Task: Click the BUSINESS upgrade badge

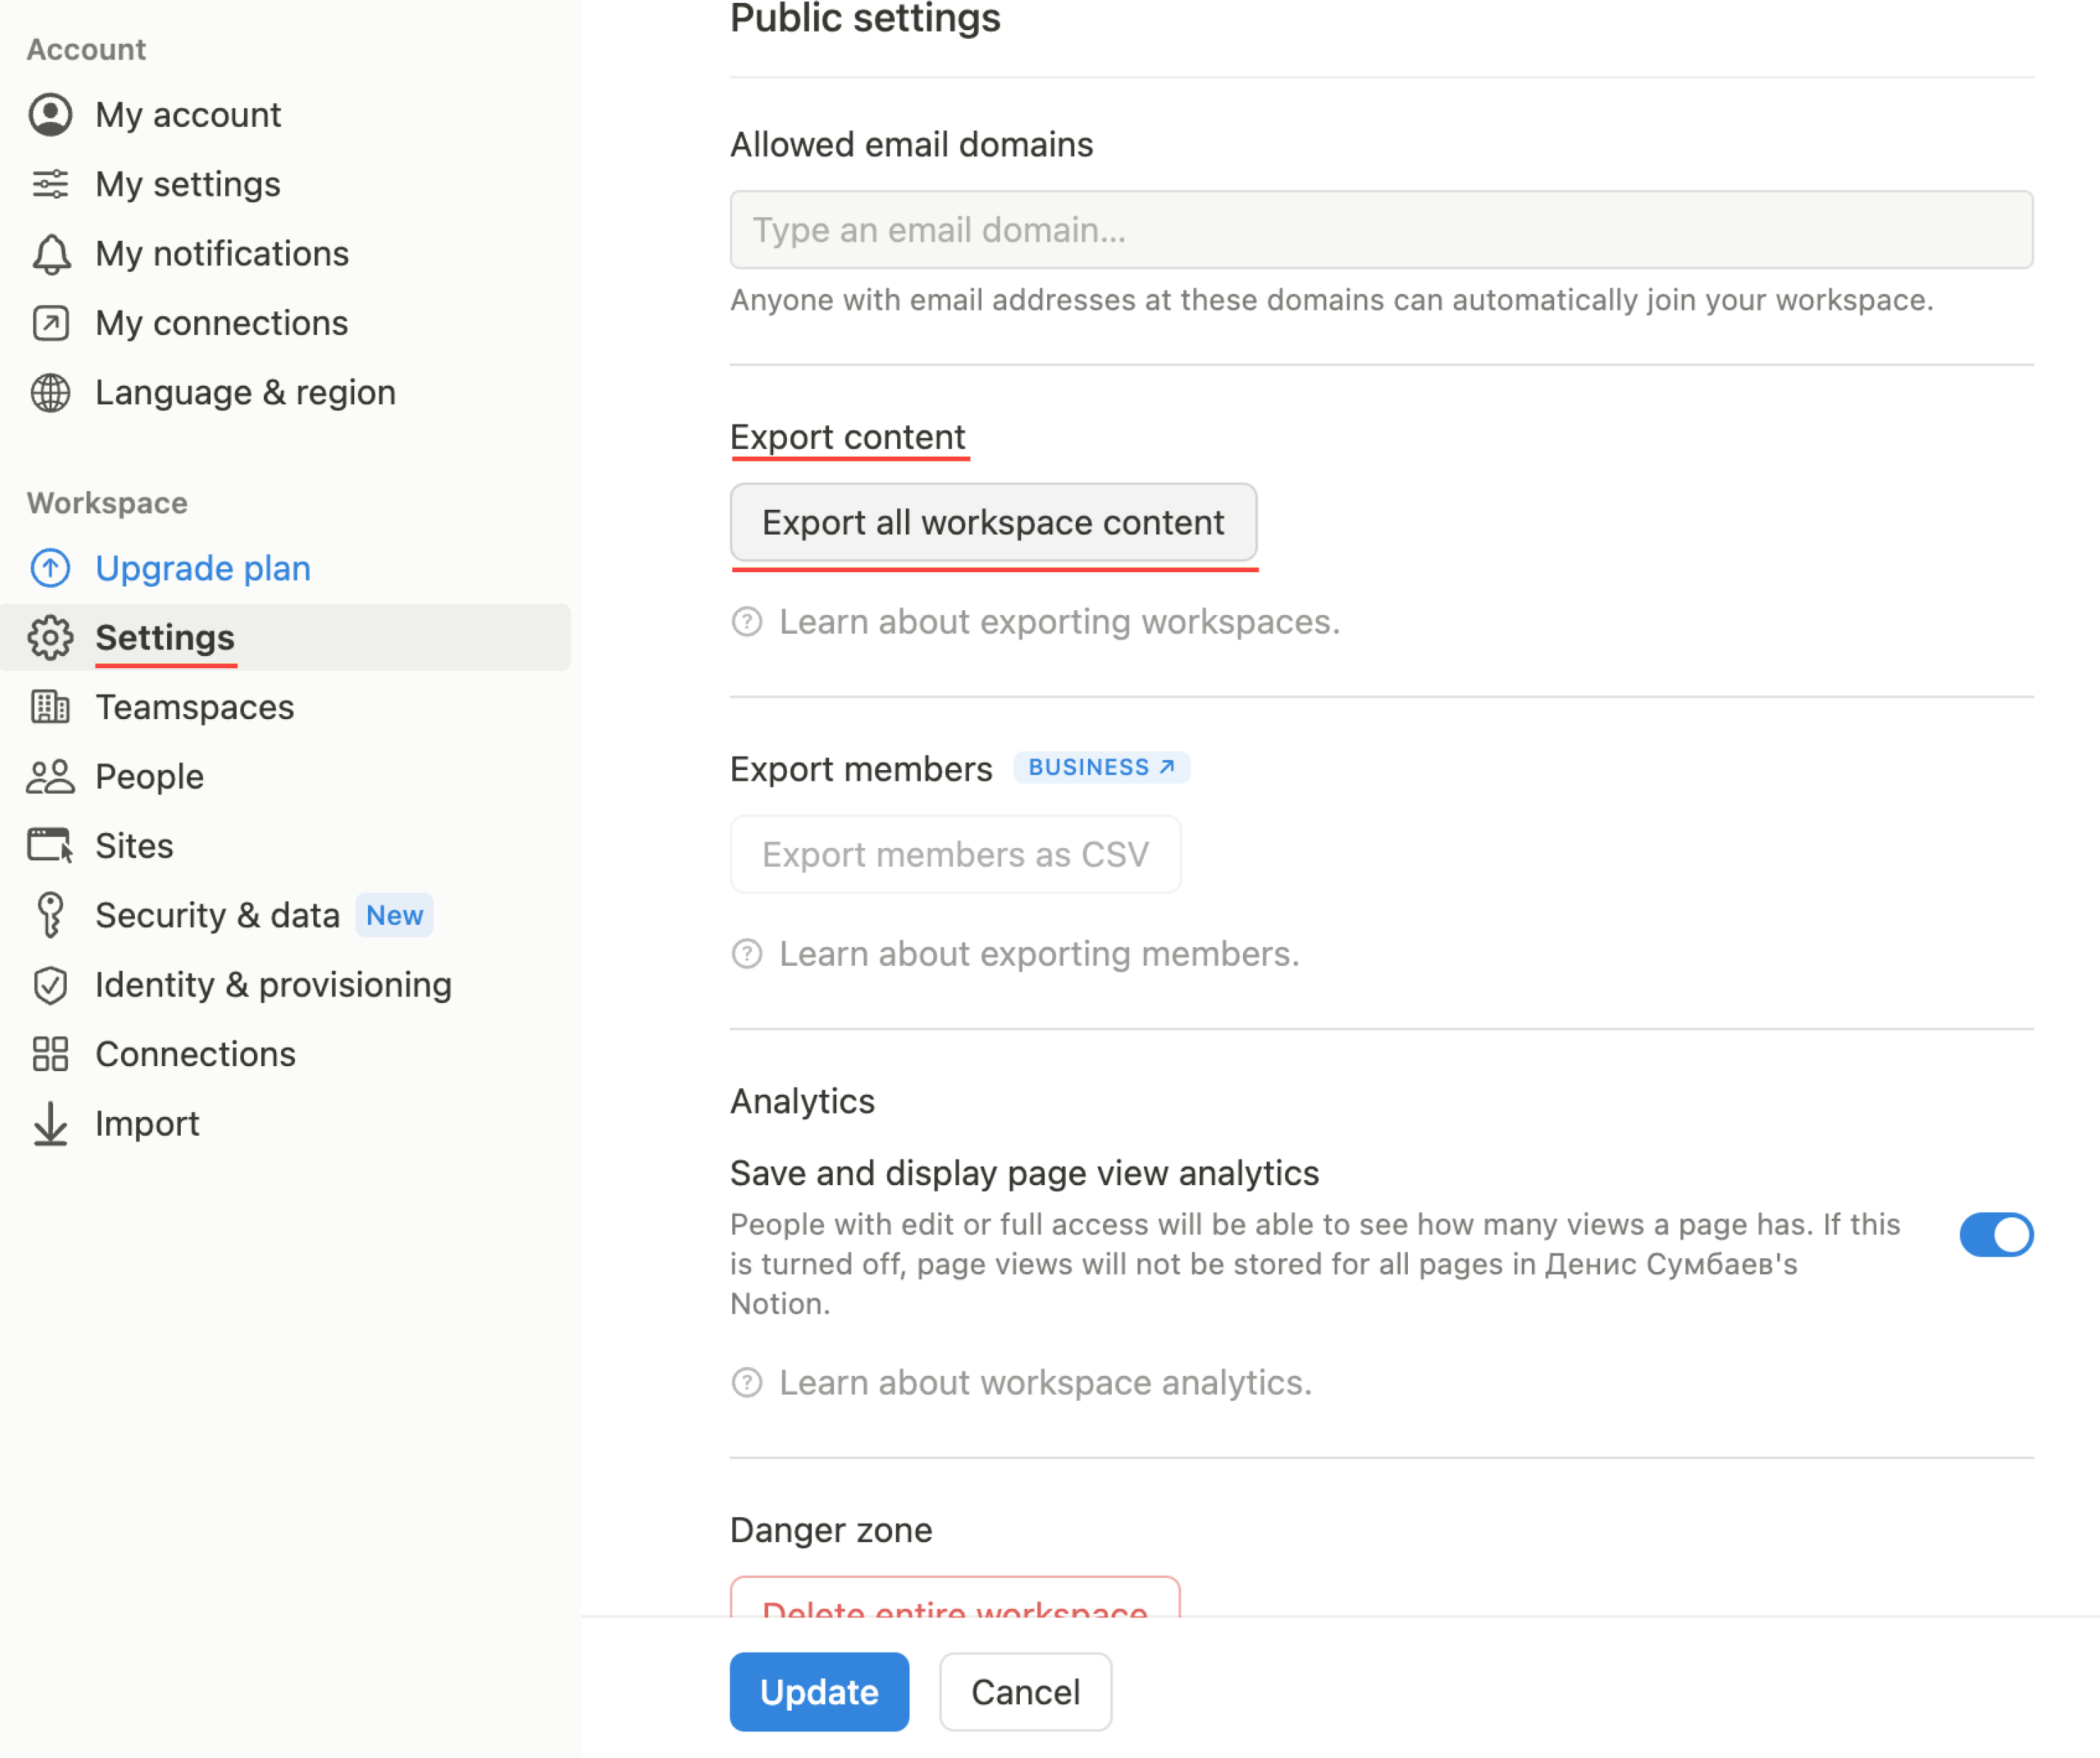Action: (x=1101, y=766)
